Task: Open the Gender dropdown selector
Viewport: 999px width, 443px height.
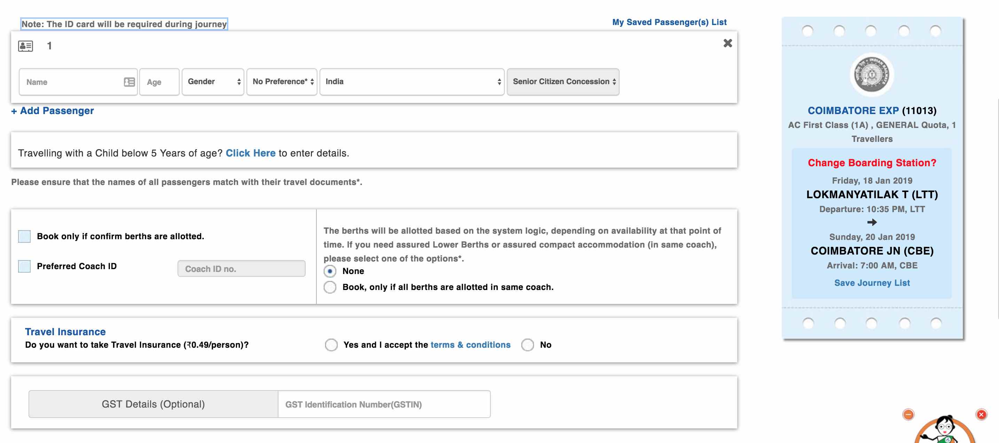Action: [213, 81]
